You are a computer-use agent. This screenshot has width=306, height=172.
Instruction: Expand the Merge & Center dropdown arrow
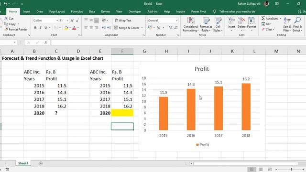point(142,28)
